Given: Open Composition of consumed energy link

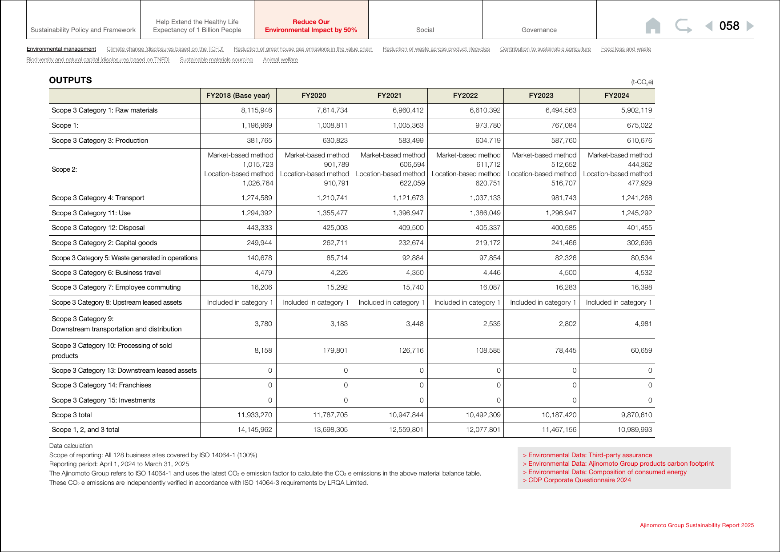Looking at the screenshot, I should 605,472.
